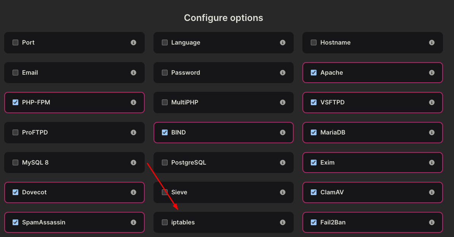
Task: Click SpamAssassin info icon
Action: pyautogui.click(x=133, y=222)
